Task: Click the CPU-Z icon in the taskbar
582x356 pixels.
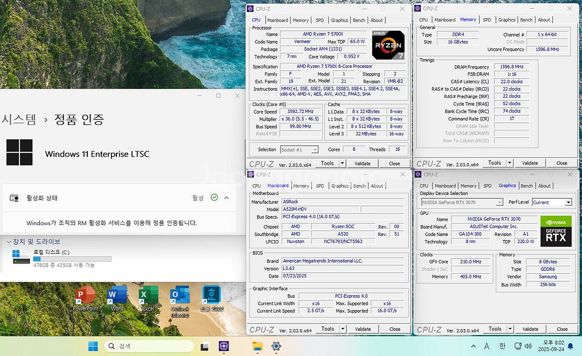Action: coord(224,346)
